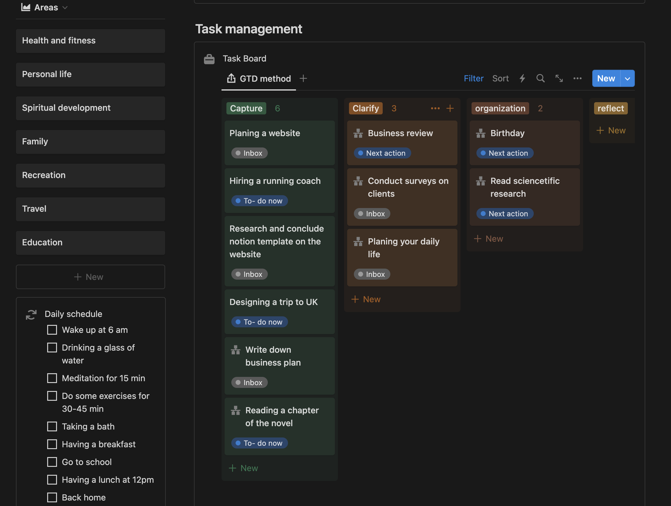Click the Read sciencetific research card icon
Viewport: 671px width, 506px height.
pyautogui.click(x=481, y=181)
